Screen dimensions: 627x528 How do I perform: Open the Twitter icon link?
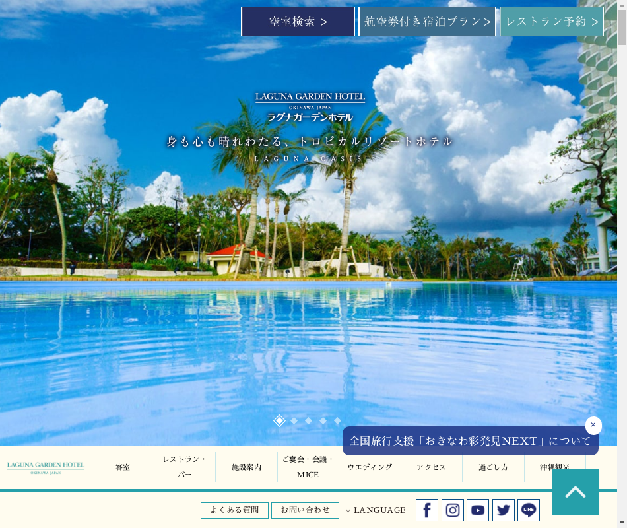[504, 510]
